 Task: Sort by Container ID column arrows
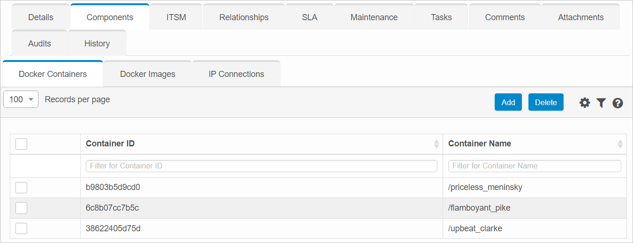click(x=437, y=144)
